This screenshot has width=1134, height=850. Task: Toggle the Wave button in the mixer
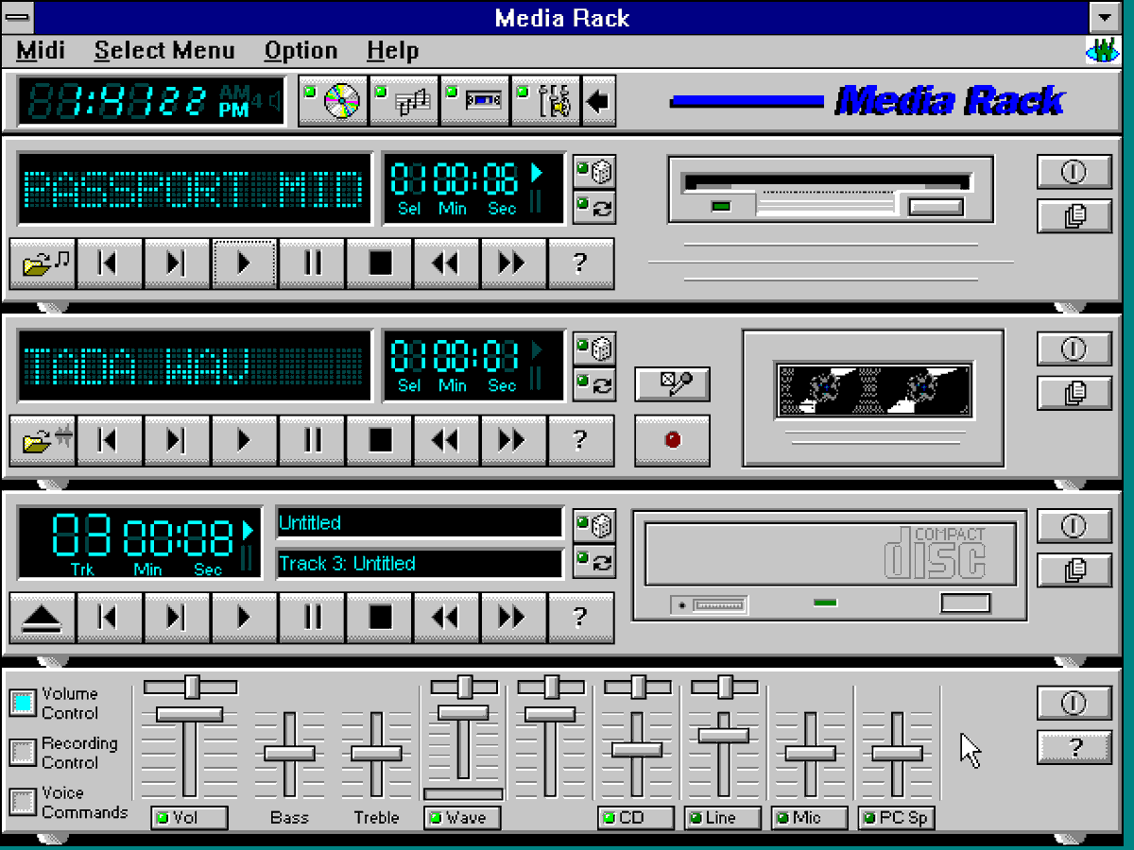pyautogui.click(x=462, y=818)
